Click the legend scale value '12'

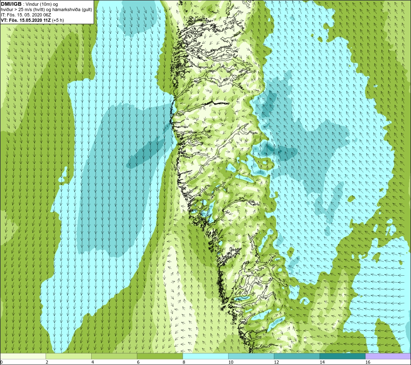tap(276, 363)
